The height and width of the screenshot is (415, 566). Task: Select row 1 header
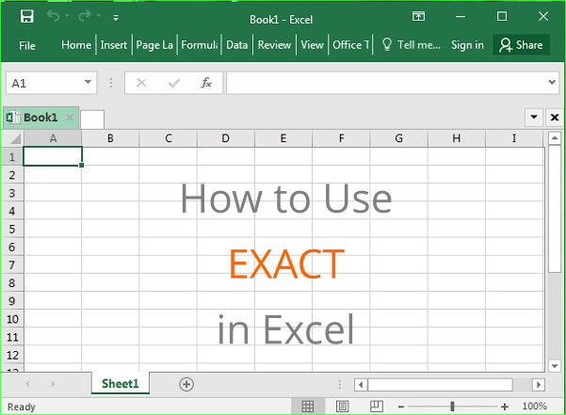tap(12, 157)
